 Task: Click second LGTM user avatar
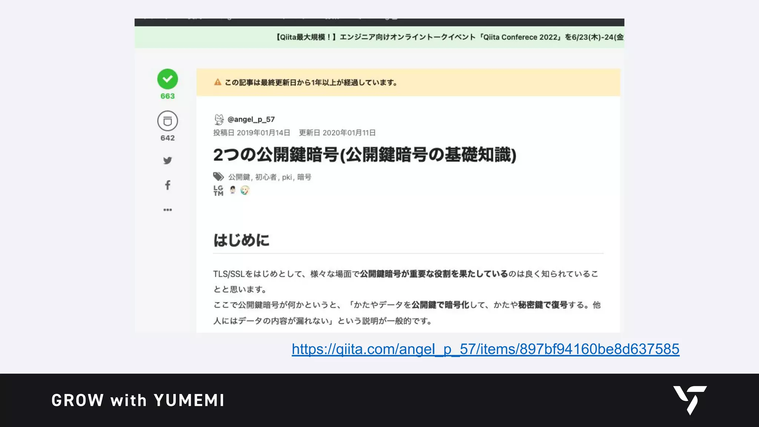coord(245,190)
